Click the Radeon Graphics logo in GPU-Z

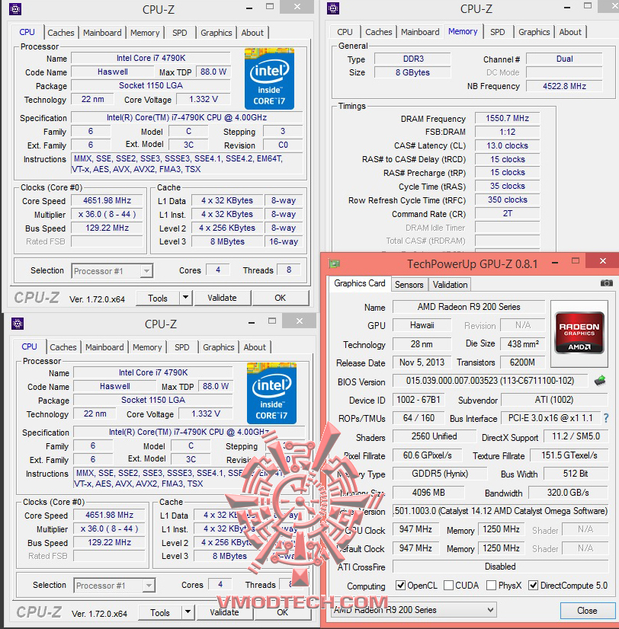pos(579,333)
